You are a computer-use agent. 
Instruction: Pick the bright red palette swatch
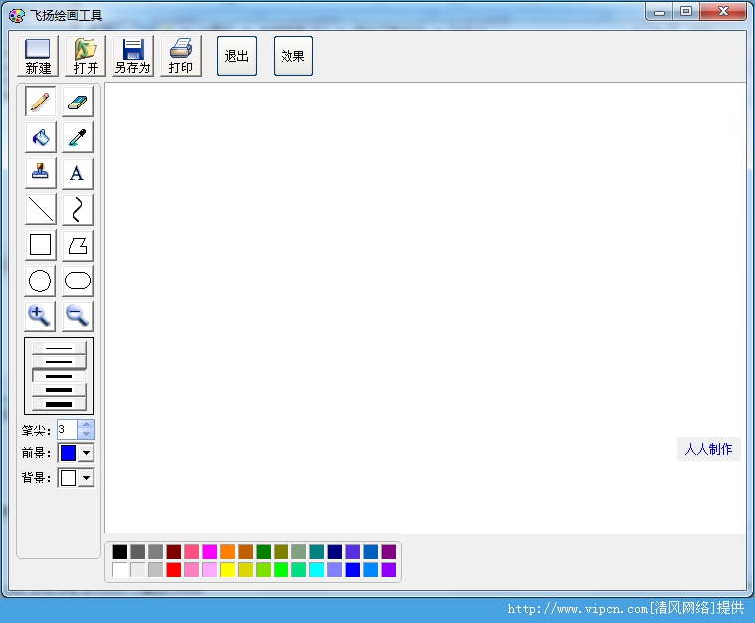pyautogui.click(x=174, y=570)
